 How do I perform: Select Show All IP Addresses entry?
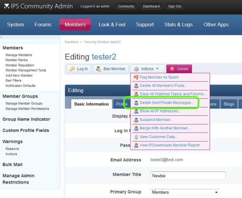[x=160, y=111]
